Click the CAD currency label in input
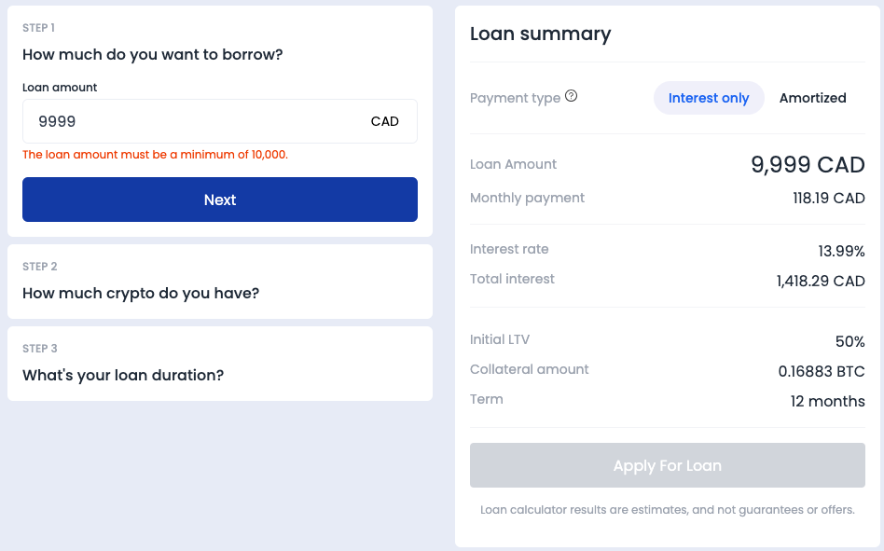This screenshot has width=884, height=551. click(384, 121)
